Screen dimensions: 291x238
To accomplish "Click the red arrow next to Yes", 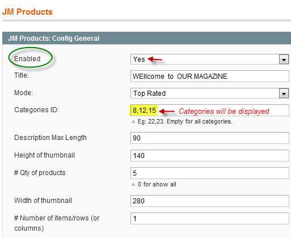I will [155, 59].
